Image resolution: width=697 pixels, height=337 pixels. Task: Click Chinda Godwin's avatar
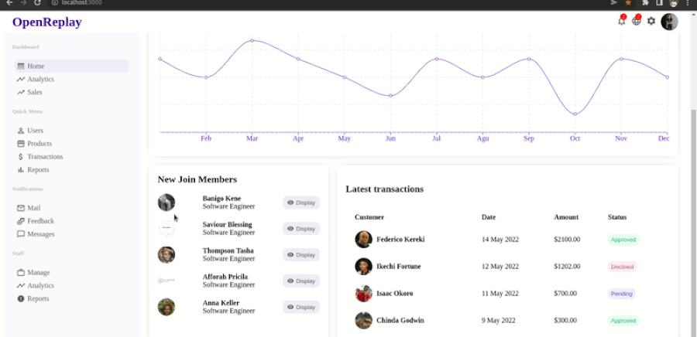click(x=364, y=321)
